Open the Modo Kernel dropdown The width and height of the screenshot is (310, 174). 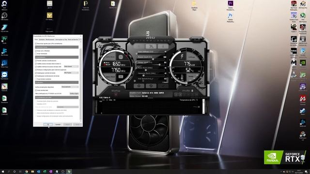[71, 67]
